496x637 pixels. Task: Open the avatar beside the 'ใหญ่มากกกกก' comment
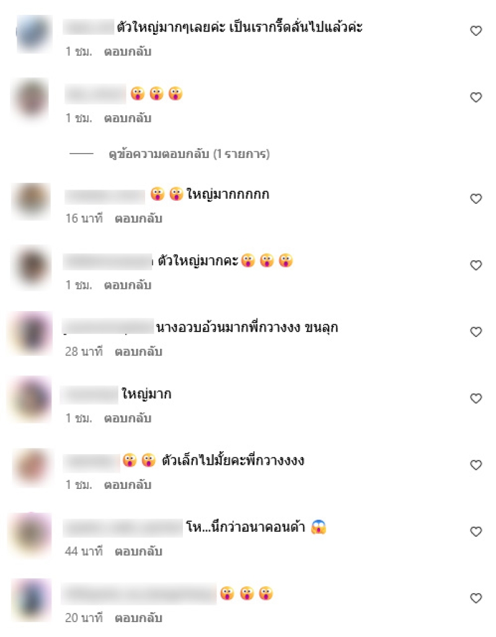32,201
